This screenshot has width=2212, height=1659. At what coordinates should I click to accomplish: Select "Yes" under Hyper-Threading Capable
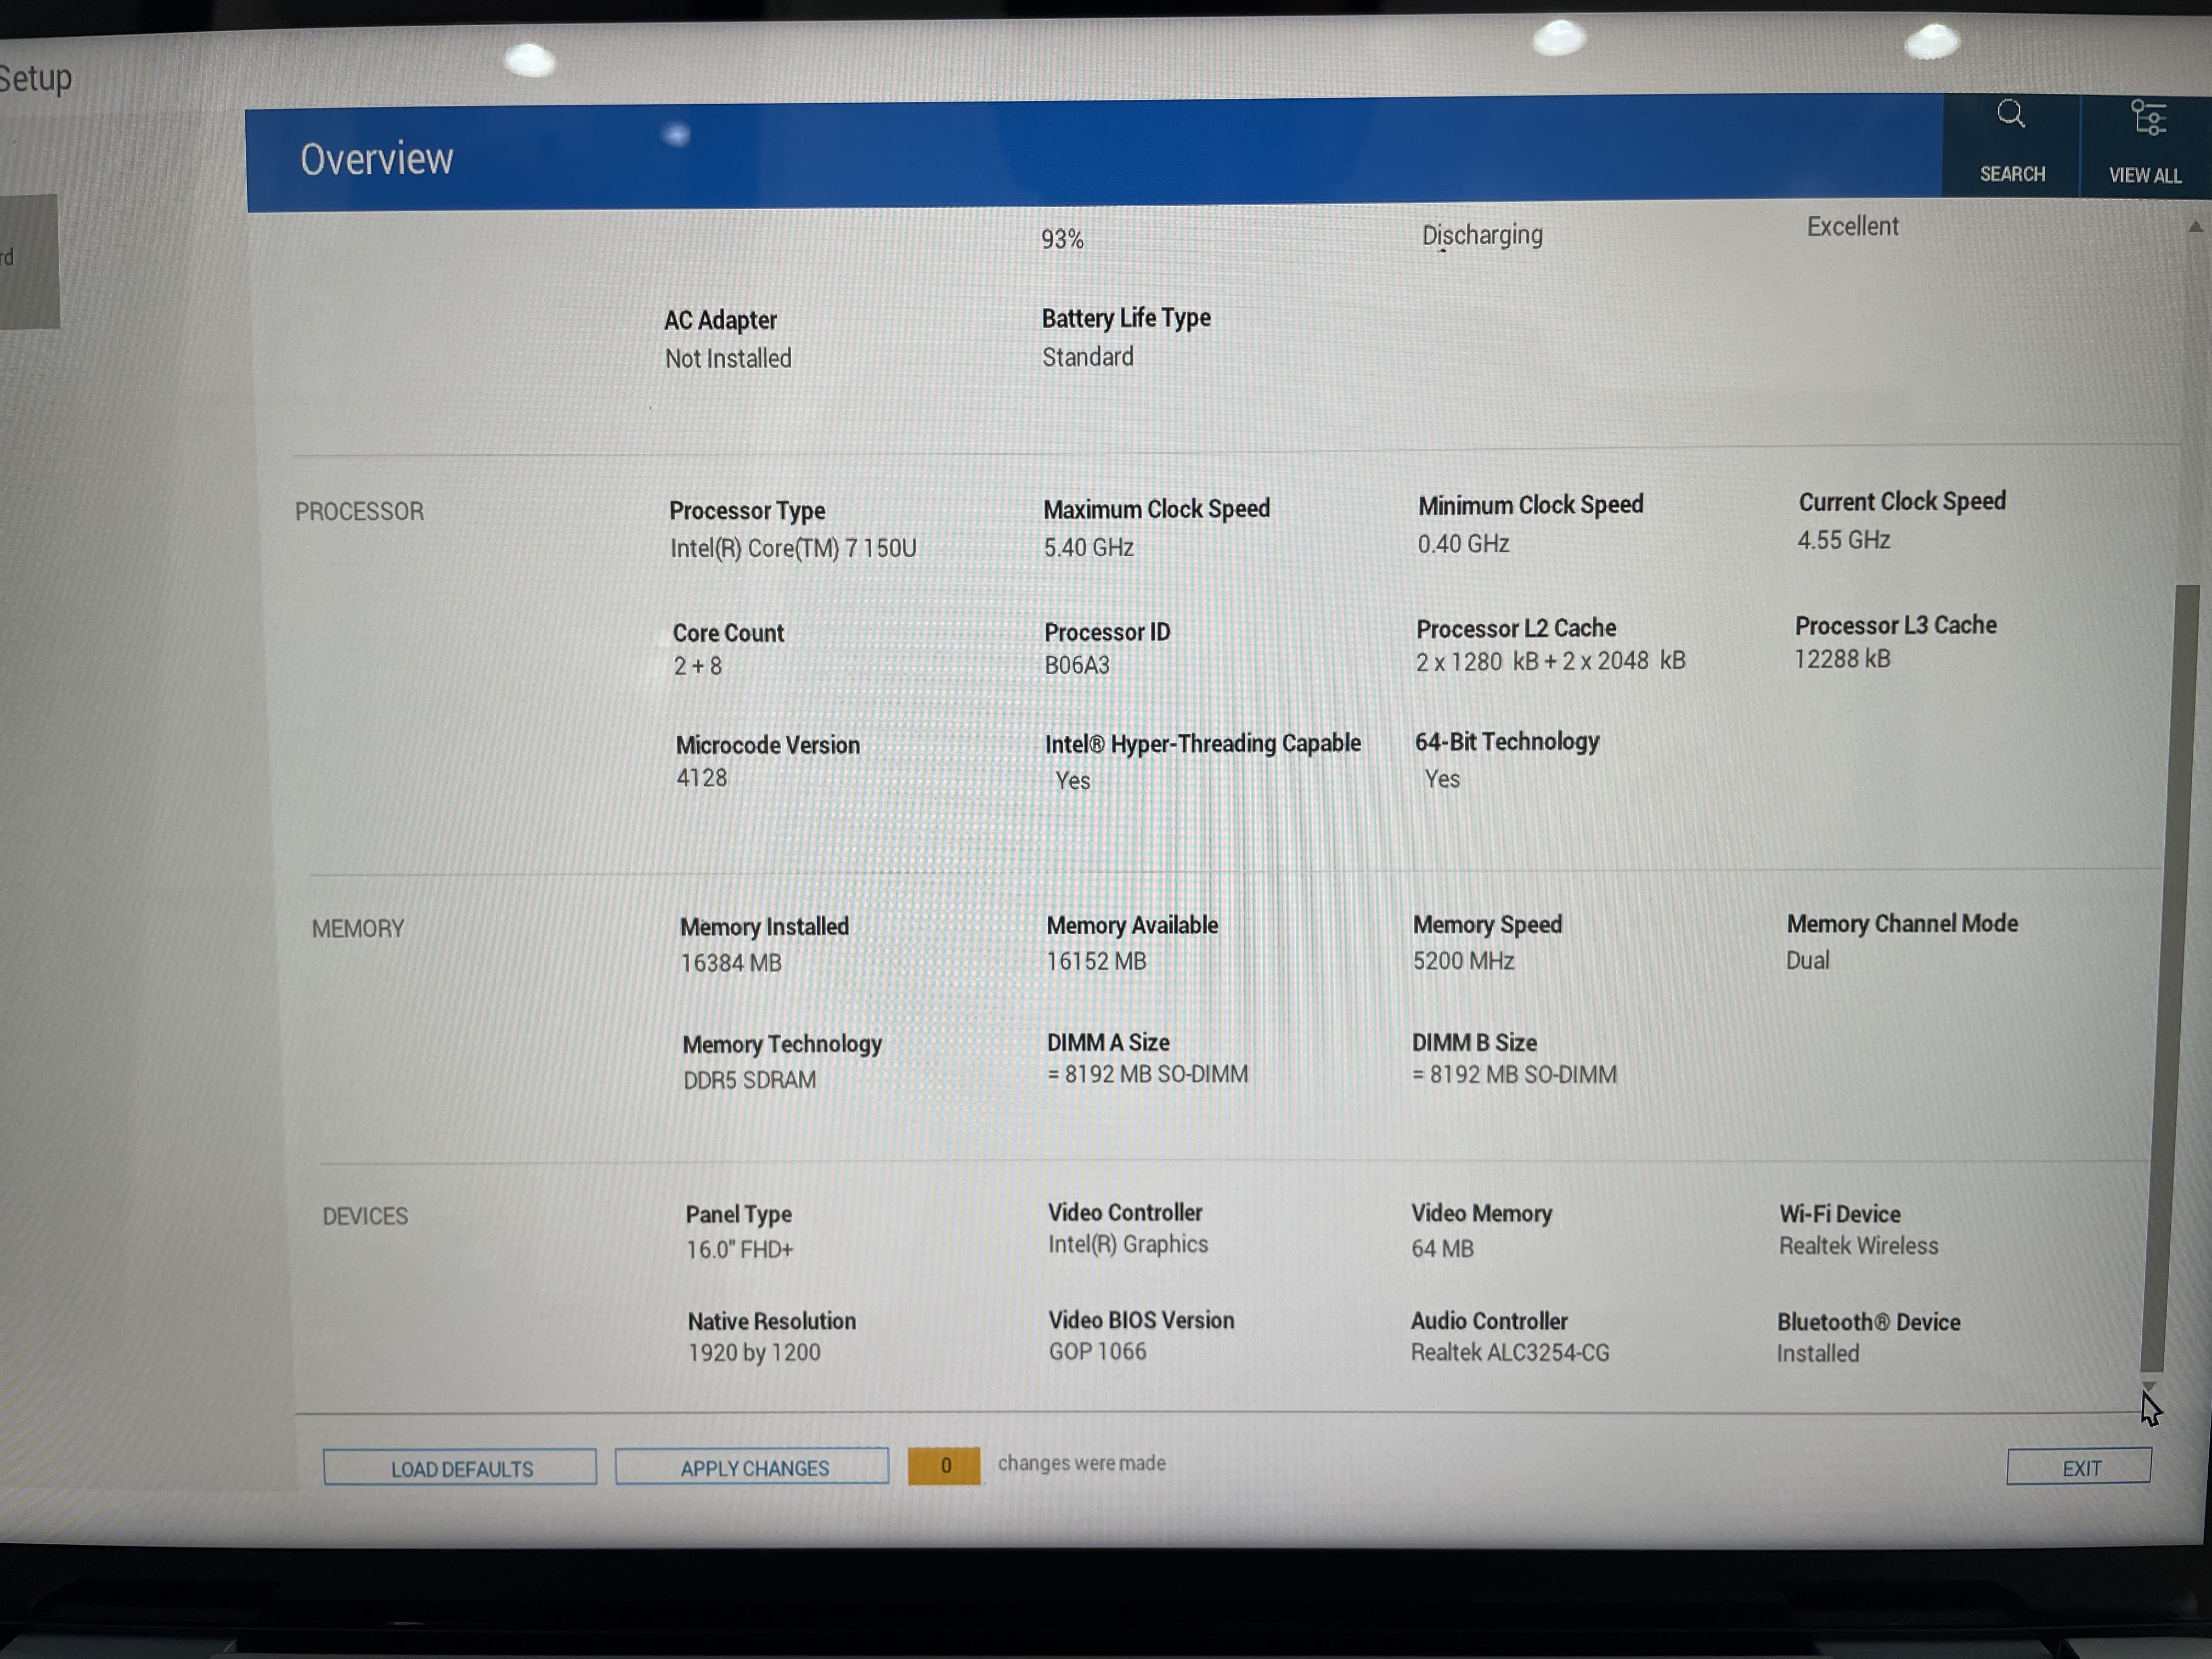[x=1073, y=780]
